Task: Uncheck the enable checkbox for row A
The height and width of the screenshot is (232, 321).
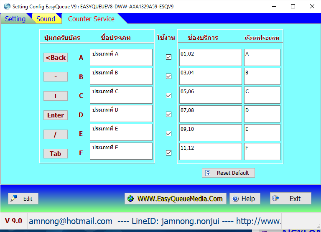Action: pos(168,57)
